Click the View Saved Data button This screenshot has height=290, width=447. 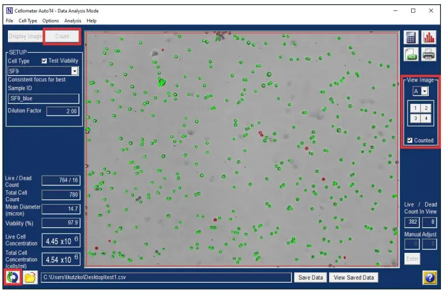[x=353, y=277]
